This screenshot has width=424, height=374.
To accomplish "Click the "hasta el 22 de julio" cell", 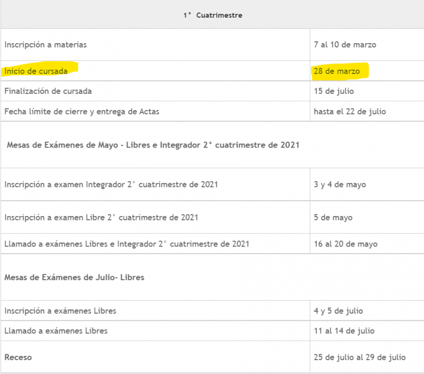I will [x=349, y=111].
